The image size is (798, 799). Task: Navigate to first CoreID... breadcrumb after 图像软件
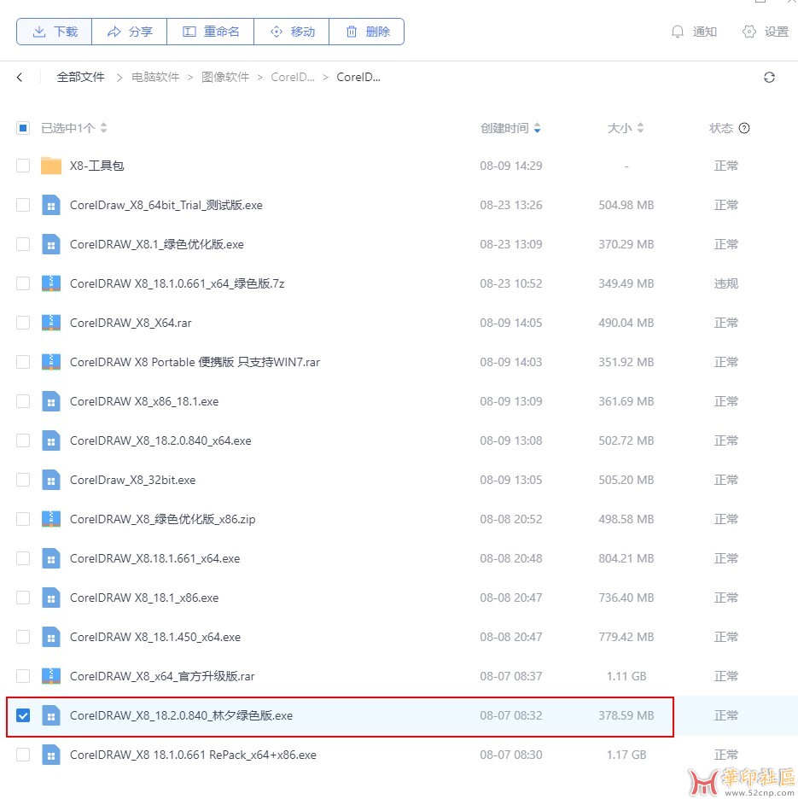pyautogui.click(x=293, y=77)
